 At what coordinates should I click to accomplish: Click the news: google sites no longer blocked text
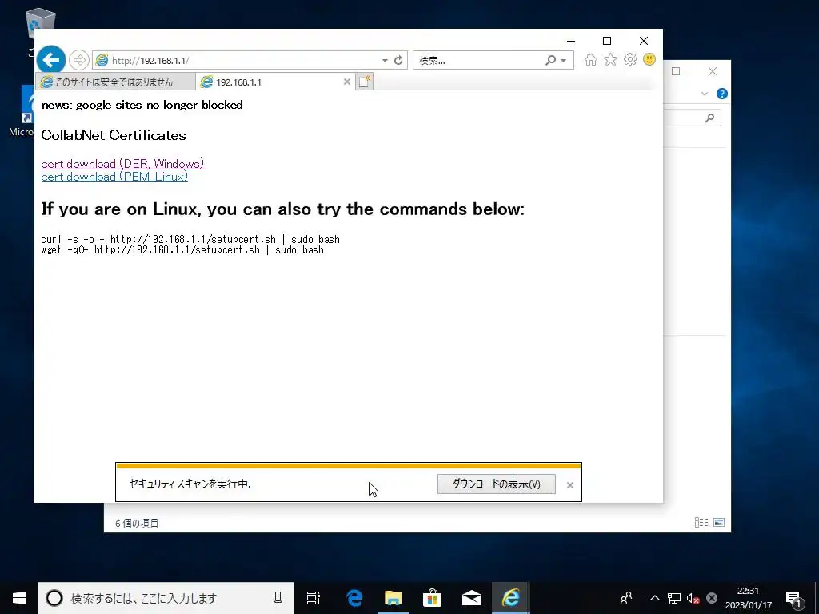point(142,105)
